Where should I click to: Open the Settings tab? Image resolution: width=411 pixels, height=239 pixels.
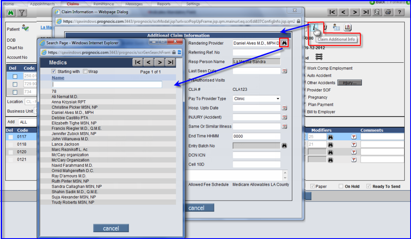click(193, 4)
